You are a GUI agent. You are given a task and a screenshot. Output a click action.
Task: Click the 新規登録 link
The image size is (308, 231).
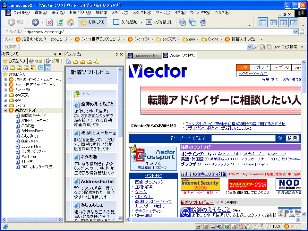145,167
